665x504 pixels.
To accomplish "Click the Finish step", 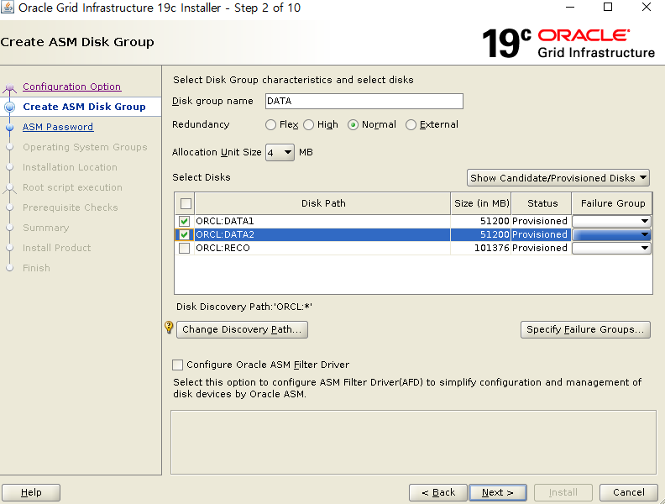I will click(x=36, y=268).
